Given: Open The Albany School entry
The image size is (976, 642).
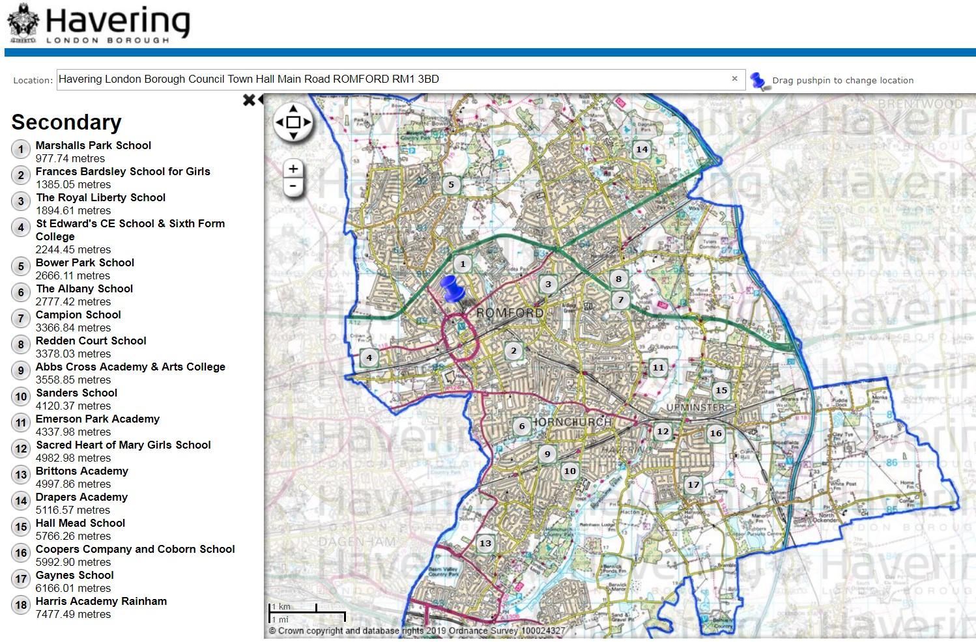Looking at the screenshot, I should point(85,288).
